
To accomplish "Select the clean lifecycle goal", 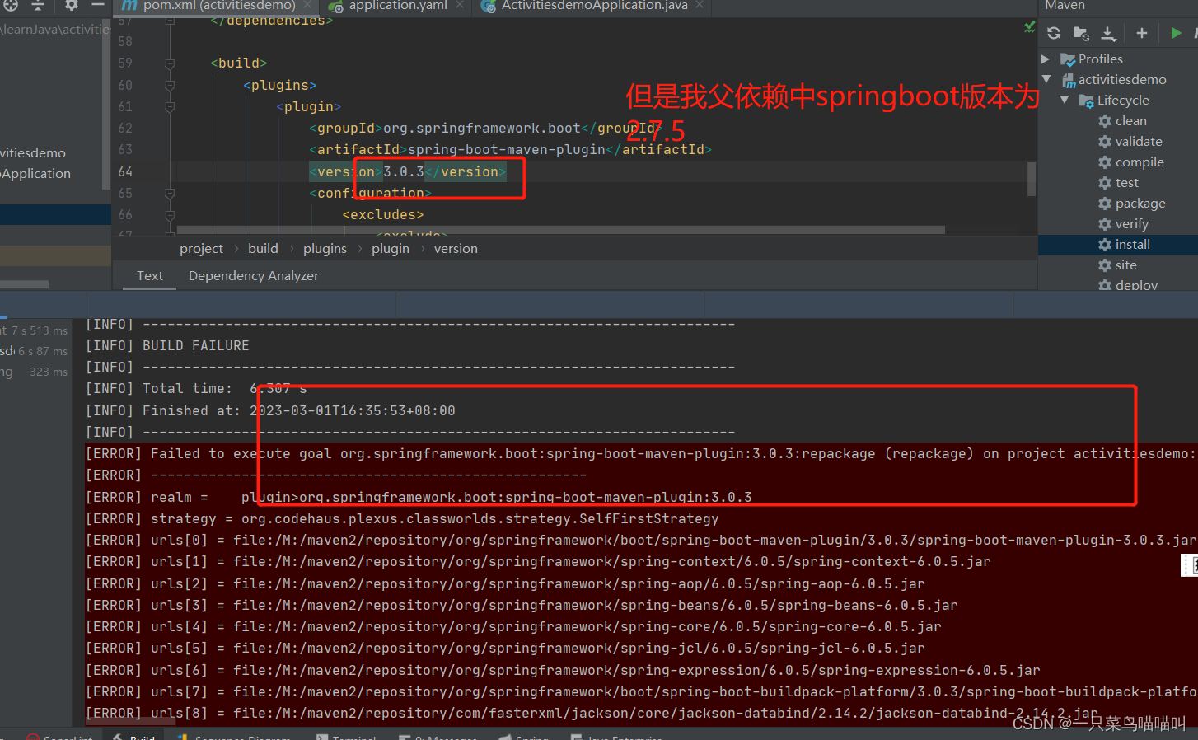I will pyautogui.click(x=1130, y=121).
